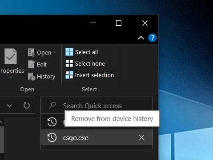Open the Help question mark icon
The width and height of the screenshot is (213, 160).
coord(153,38)
